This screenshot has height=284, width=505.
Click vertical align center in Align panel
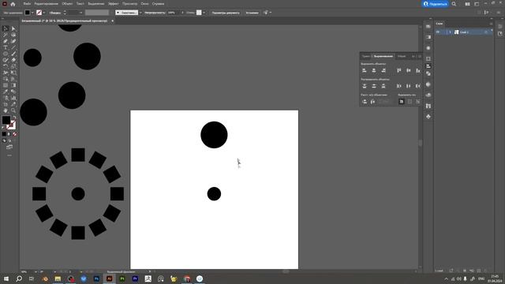[x=409, y=70]
